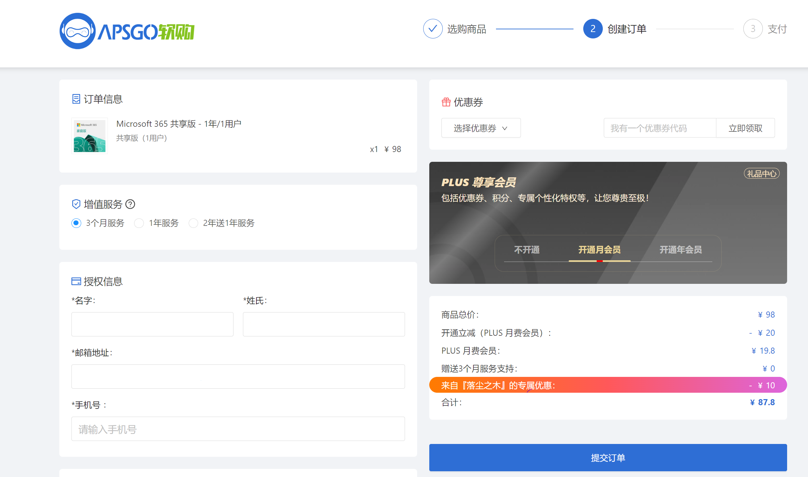Click the value-added service shield icon
This screenshot has height=477, width=808.
[x=76, y=204]
